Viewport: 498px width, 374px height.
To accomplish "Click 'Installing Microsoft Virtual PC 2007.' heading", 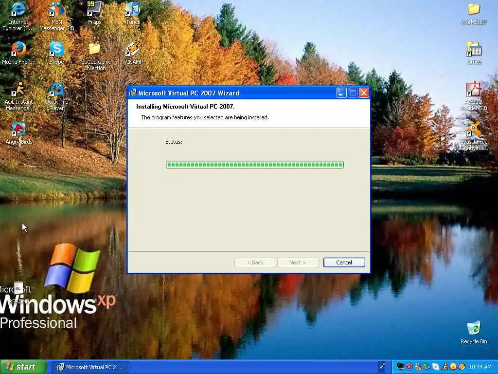I will [x=185, y=107].
